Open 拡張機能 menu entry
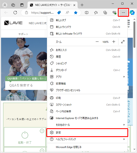Viewport: 137px width, 153px height. coord(87,84)
